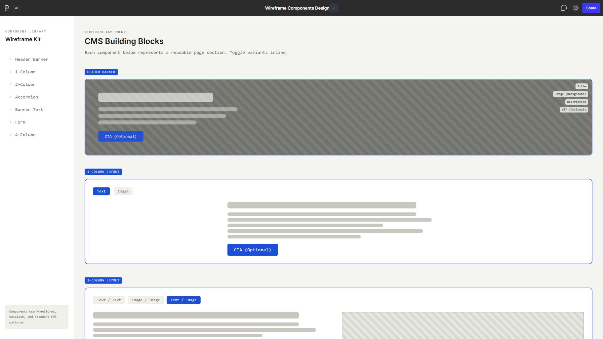Expand chevron beside Accordion
Viewport: 603px width, 339px height.
(11, 97)
